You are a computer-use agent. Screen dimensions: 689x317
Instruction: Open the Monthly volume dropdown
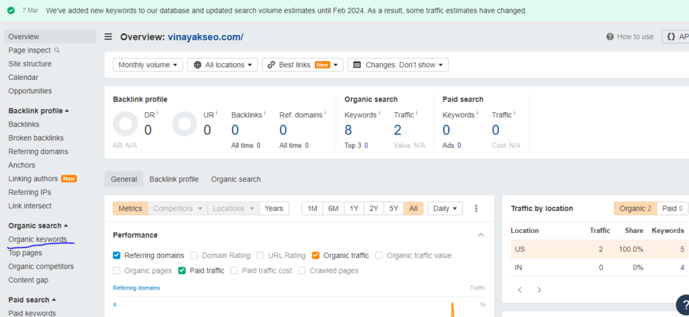(148, 65)
